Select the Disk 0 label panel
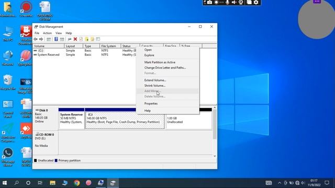335x188 pixels. point(46,119)
